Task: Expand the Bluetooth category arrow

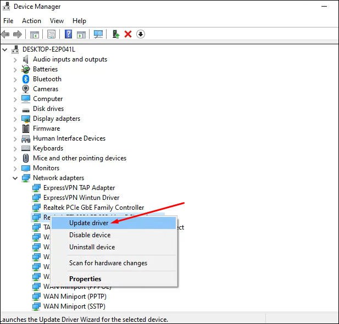Action: [15, 80]
